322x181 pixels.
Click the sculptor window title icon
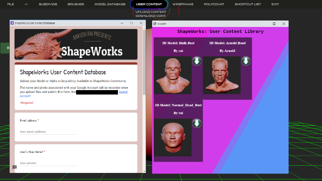click(155, 24)
